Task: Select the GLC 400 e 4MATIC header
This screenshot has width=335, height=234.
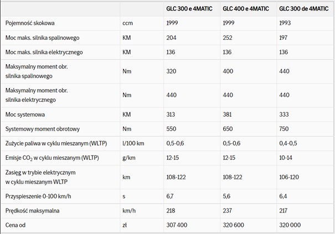Action: [x=246, y=9]
